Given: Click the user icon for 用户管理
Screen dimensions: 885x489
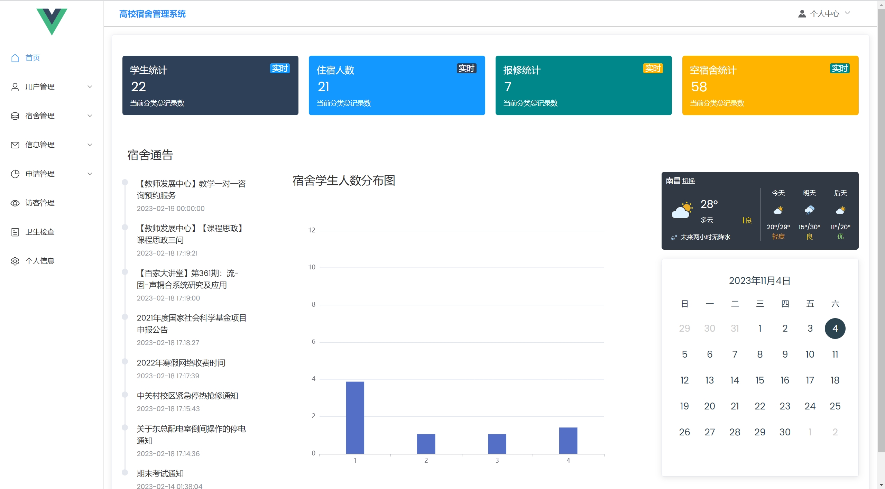Looking at the screenshot, I should coord(15,87).
